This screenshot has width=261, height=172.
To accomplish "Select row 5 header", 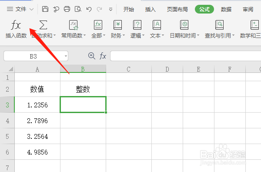I will [x=7, y=136].
